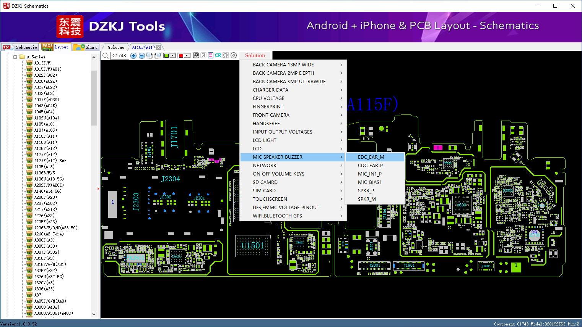Select SPKR_M in the submenu

[375, 199]
